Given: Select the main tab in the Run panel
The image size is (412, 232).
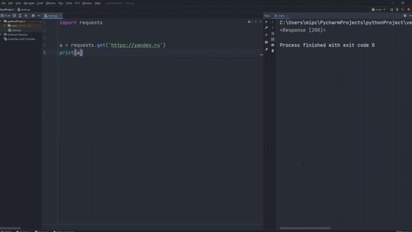Looking at the screenshot, I should pos(280,15).
